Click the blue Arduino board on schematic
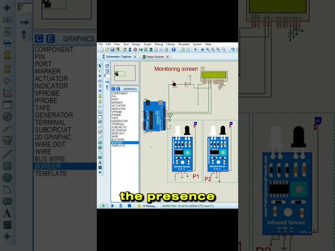 coord(155,116)
